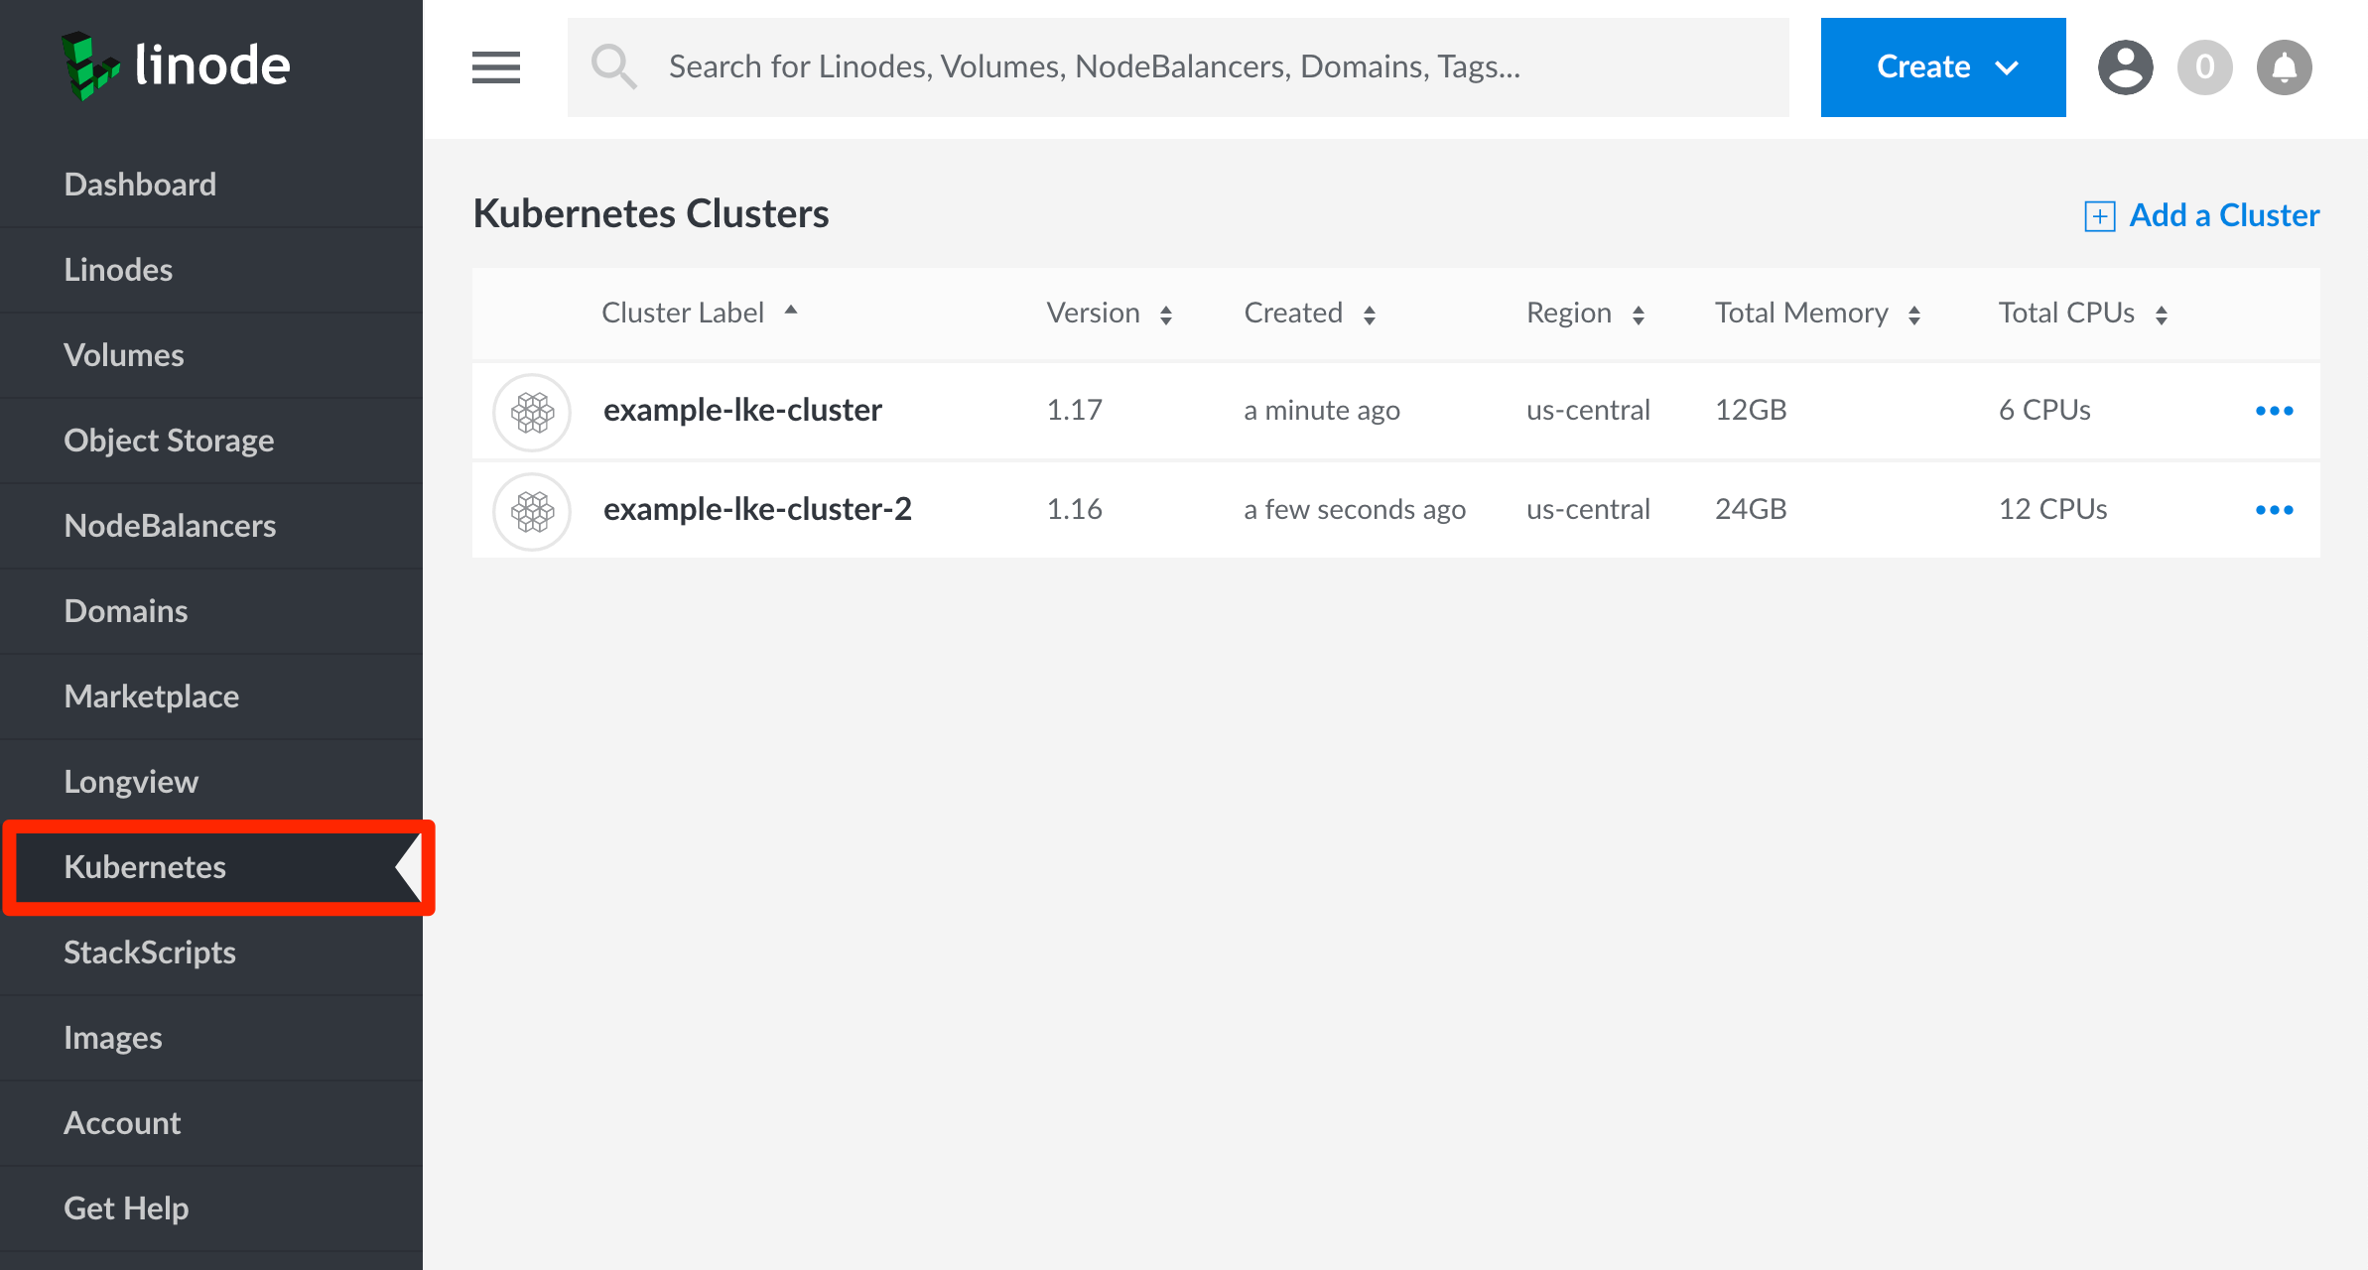
Task: Click the zero count badge icon
Action: click(2204, 67)
